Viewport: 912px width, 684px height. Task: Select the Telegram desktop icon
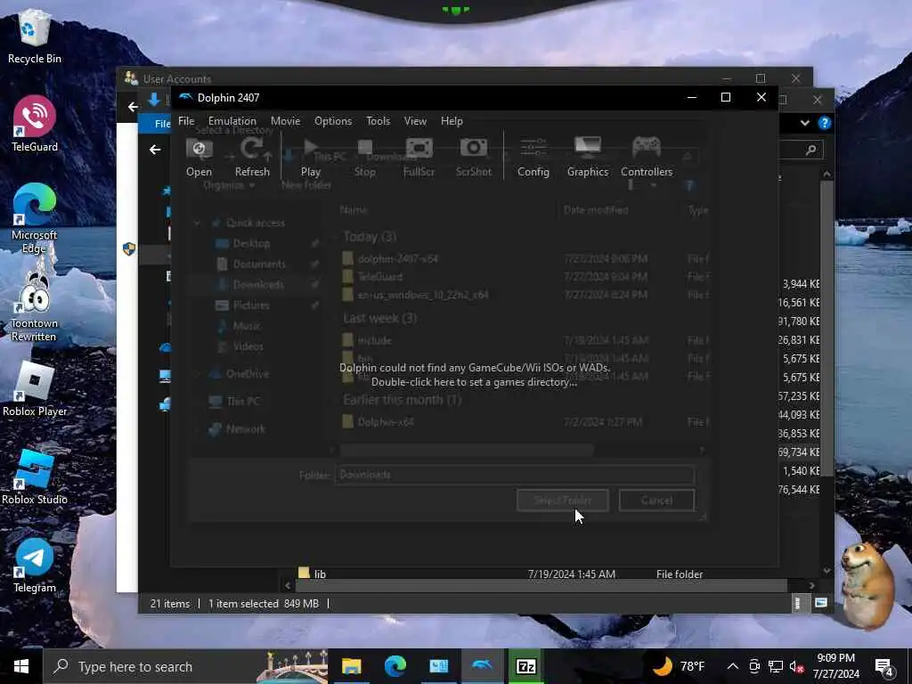pos(35,566)
